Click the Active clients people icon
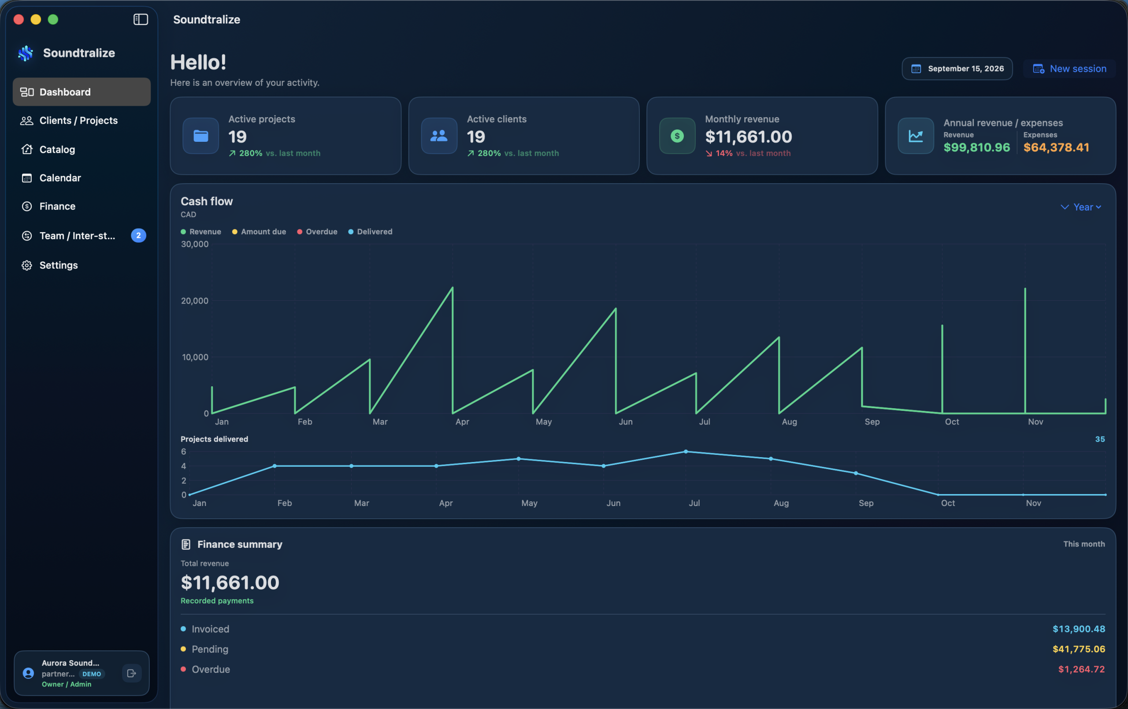 (x=439, y=136)
